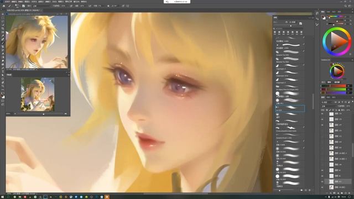
Task: Open layer blend mode dropdown
Action: 329,106
